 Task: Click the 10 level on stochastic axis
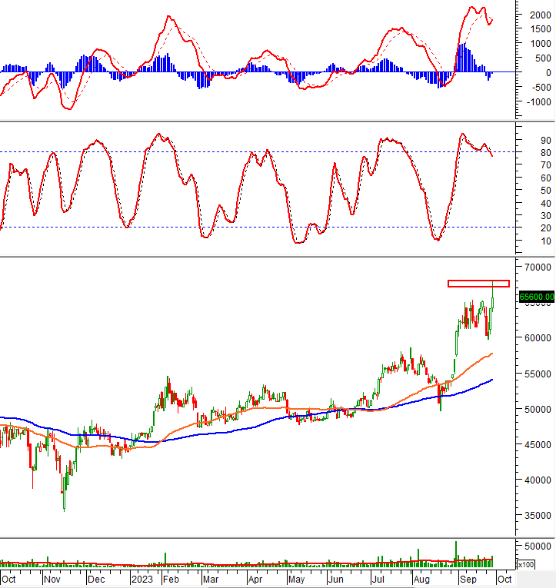pos(545,241)
